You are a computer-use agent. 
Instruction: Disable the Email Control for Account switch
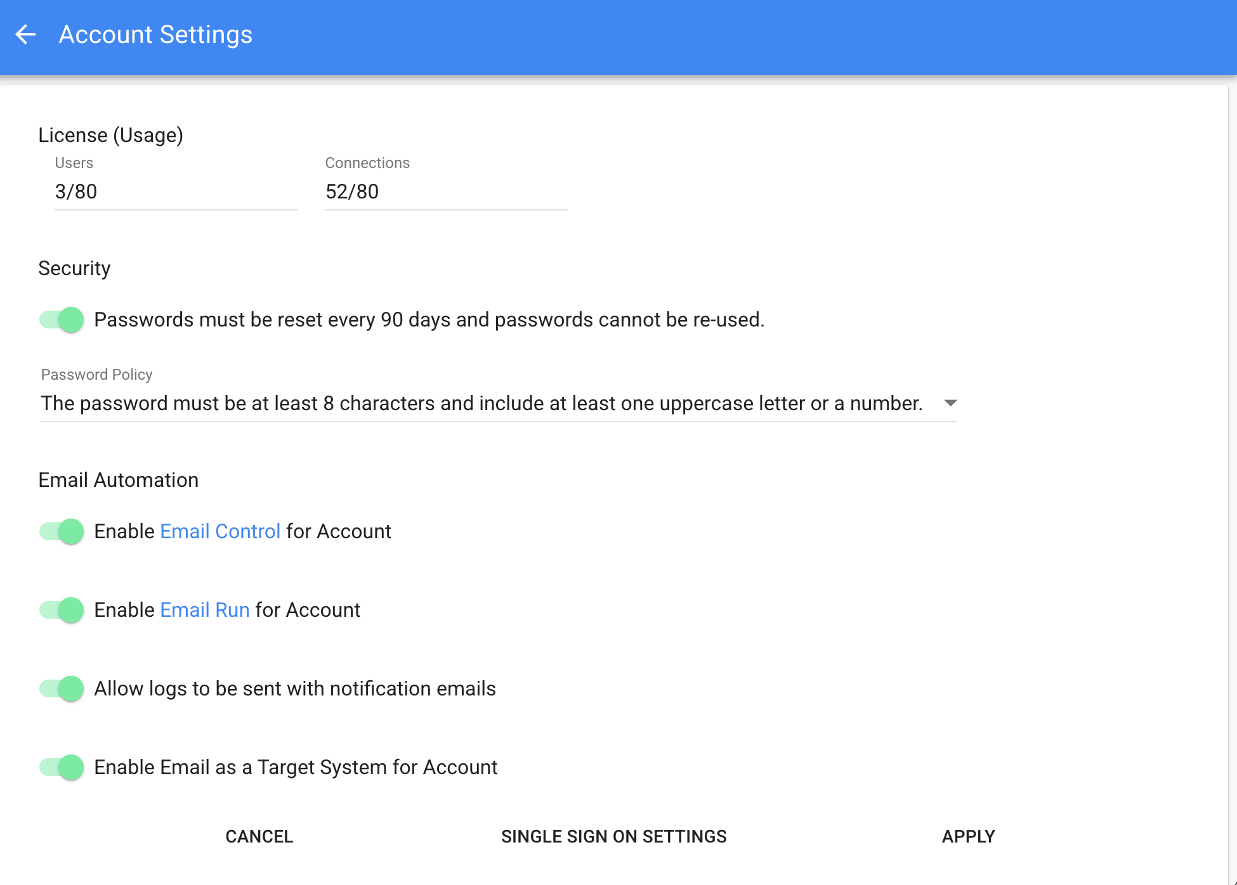[x=62, y=531]
